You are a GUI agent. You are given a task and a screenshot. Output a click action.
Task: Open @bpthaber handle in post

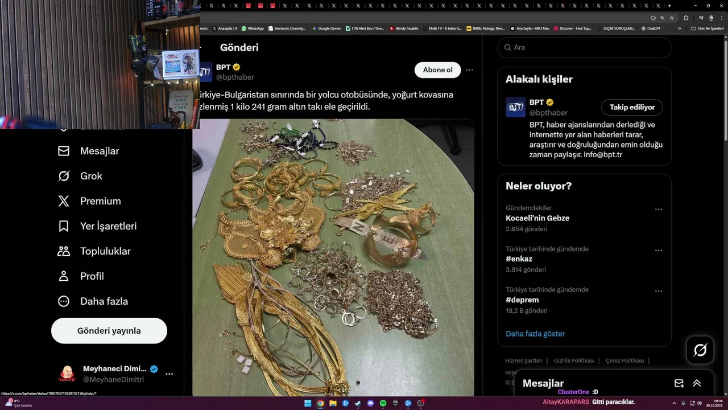tap(235, 77)
